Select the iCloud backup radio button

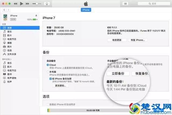48,65
